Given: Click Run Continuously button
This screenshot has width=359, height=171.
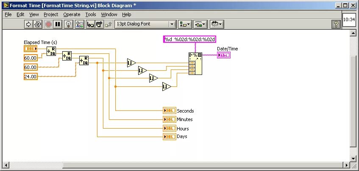Looking at the screenshot, I should click(37, 24).
